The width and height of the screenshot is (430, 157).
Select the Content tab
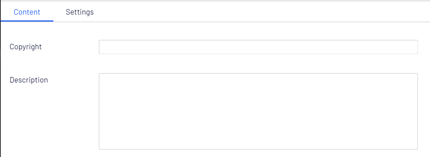(27, 12)
